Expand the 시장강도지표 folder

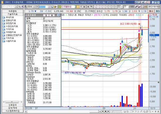(10, 26)
